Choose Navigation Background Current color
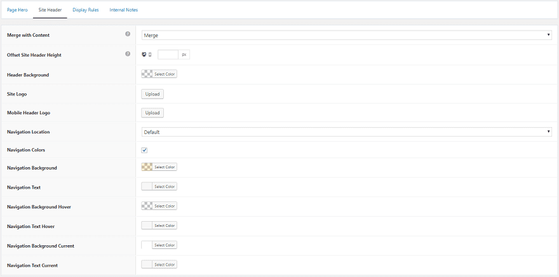The image size is (559, 277). pyautogui.click(x=159, y=245)
